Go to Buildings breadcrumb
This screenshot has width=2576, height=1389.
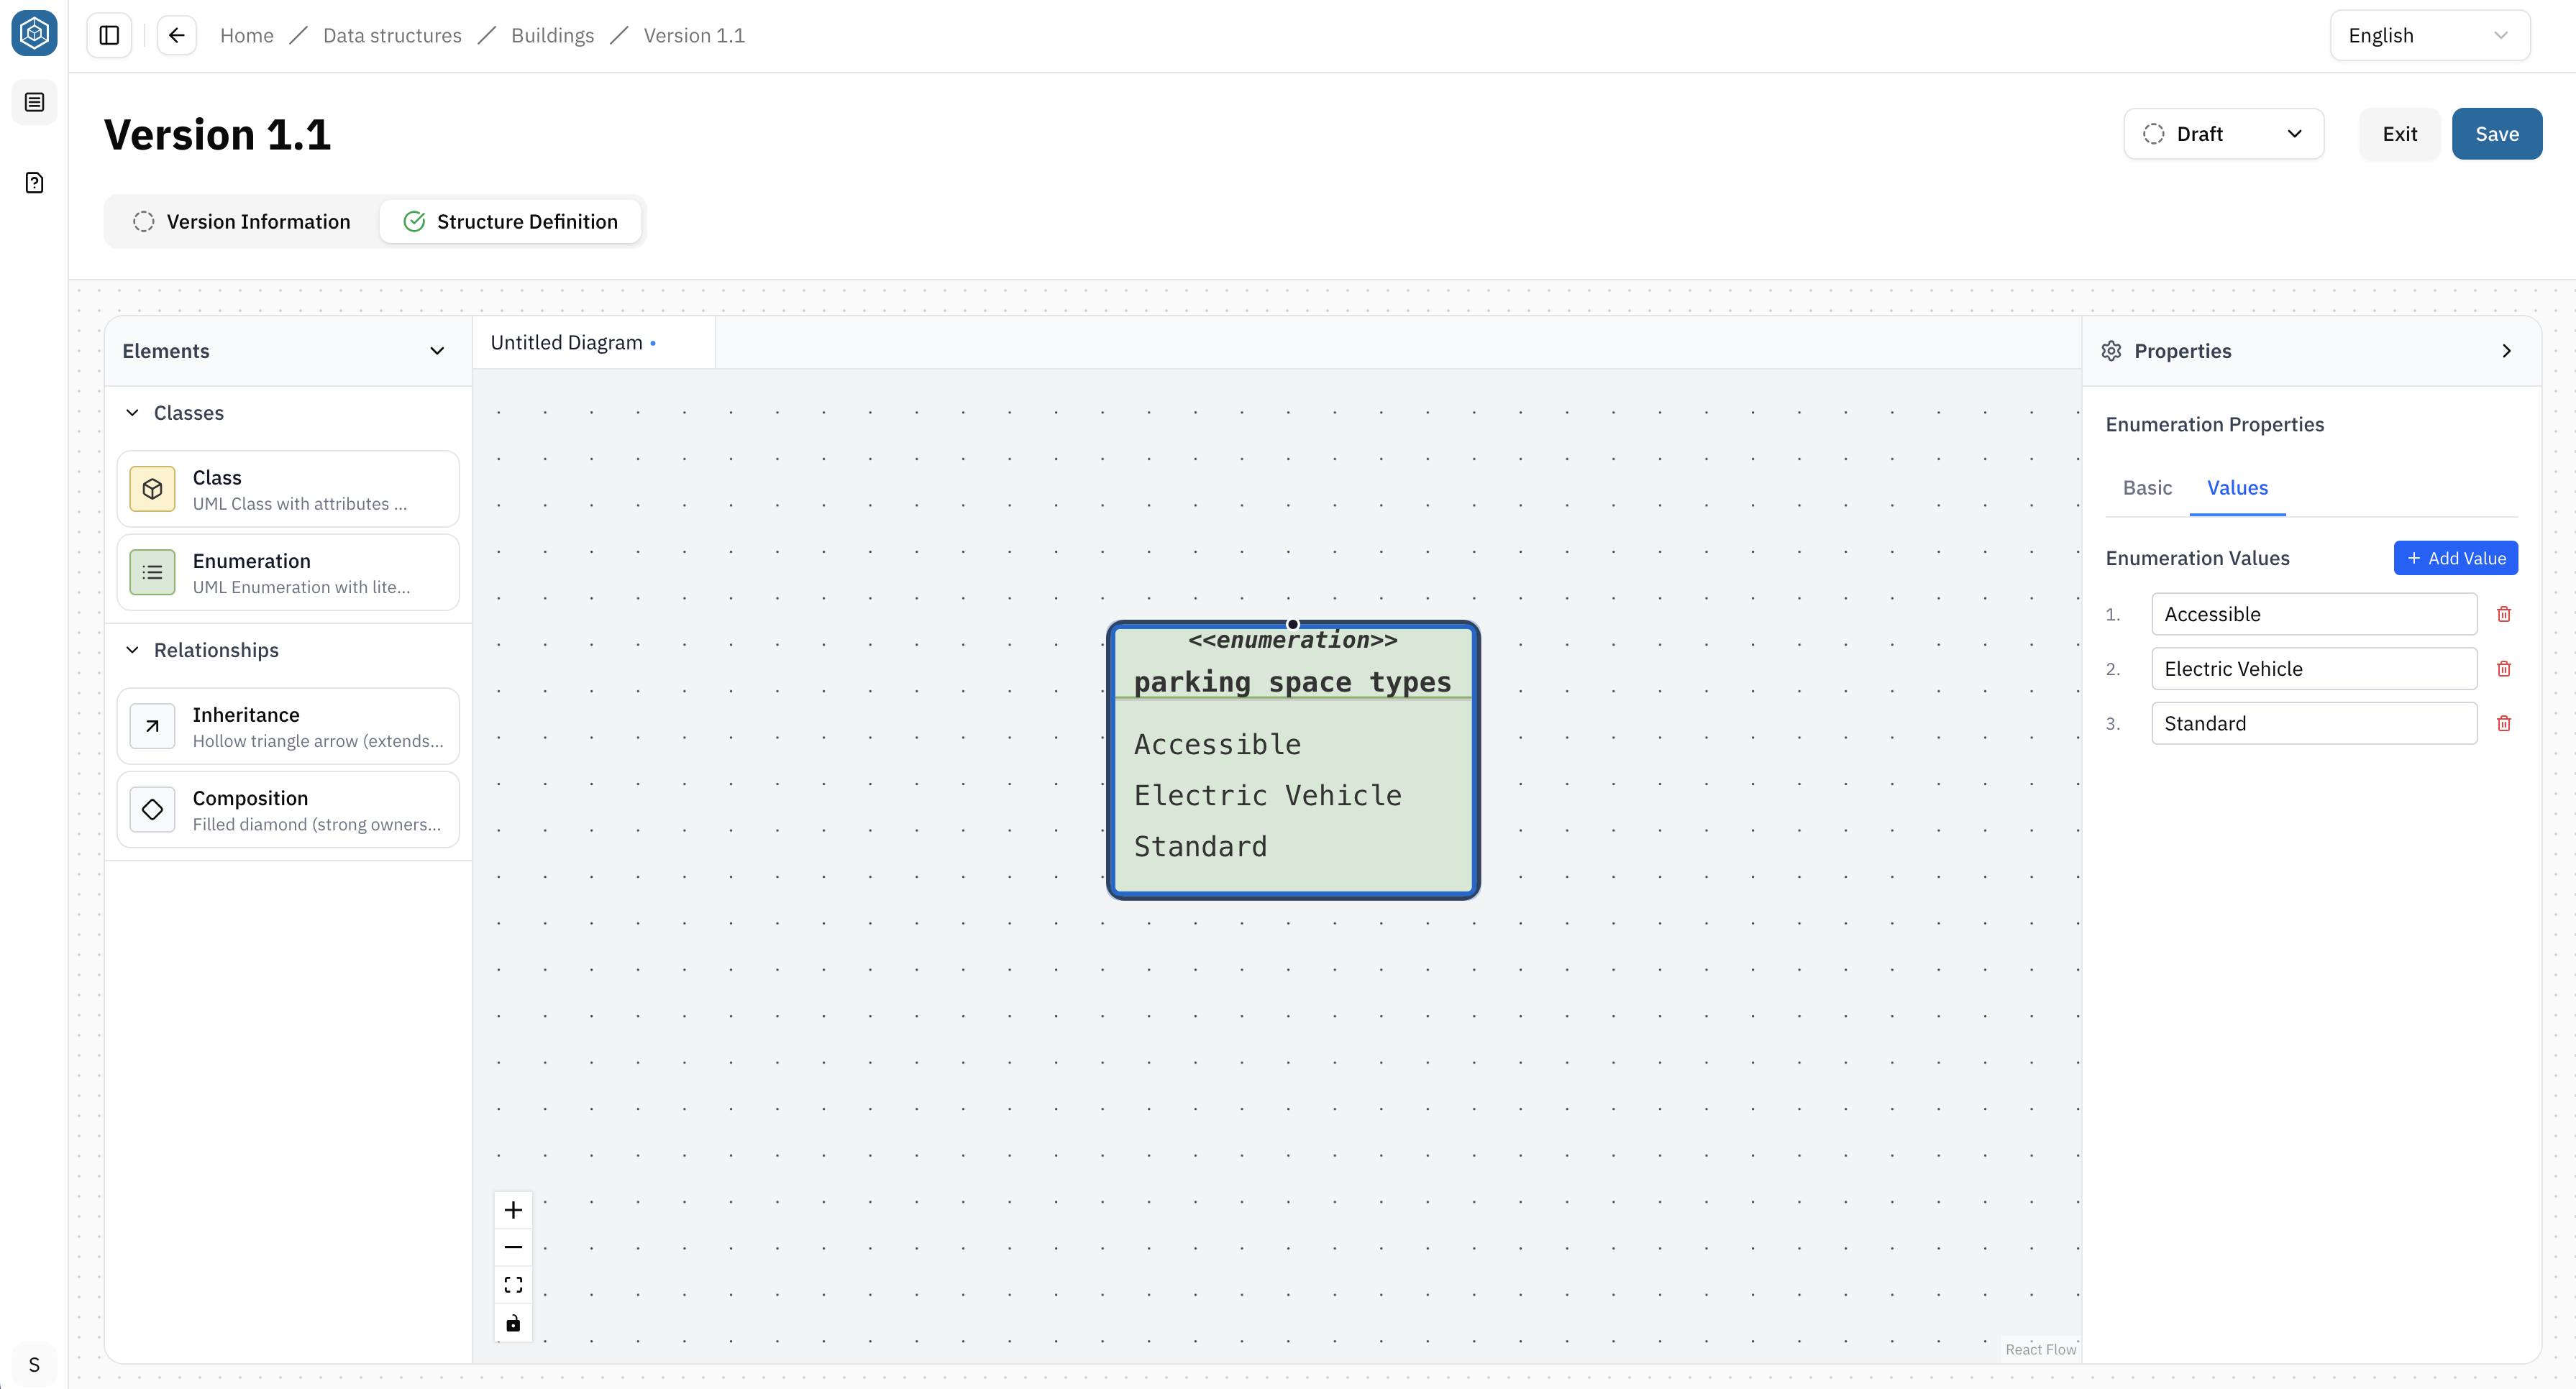point(552,35)
